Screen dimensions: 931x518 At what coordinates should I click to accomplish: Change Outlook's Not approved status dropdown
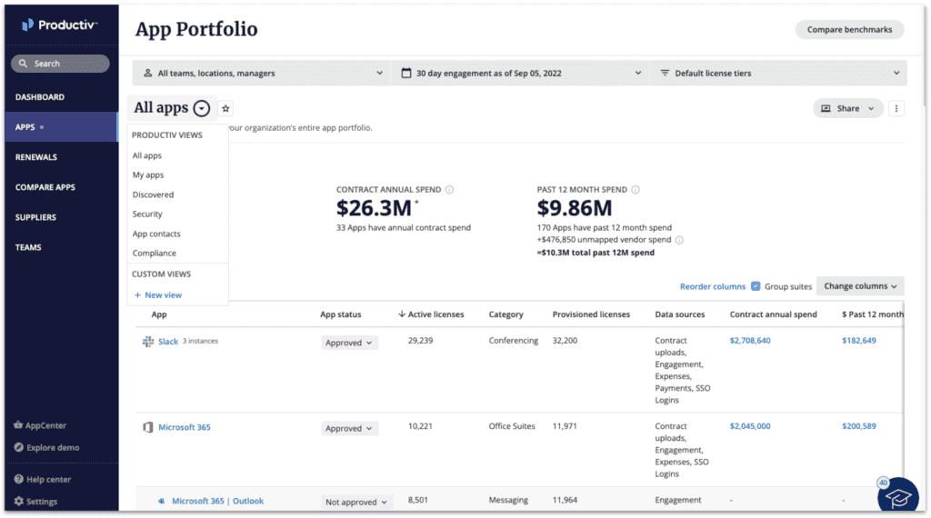356,502
